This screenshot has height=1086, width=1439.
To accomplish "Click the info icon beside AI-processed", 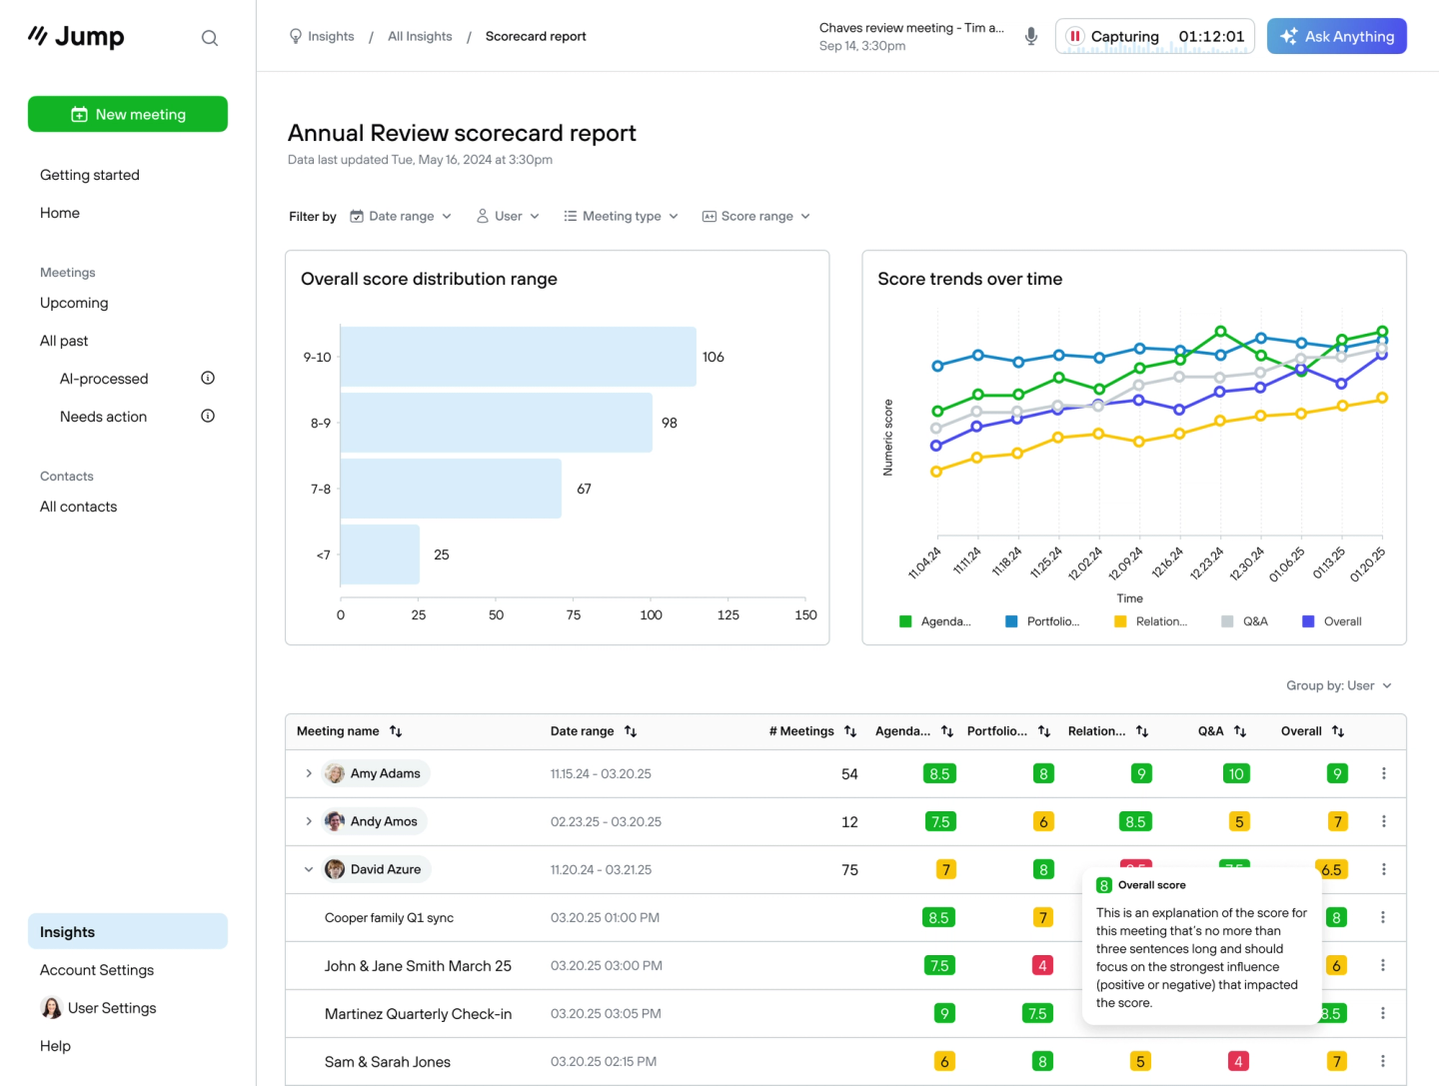I will coord(207,378).
